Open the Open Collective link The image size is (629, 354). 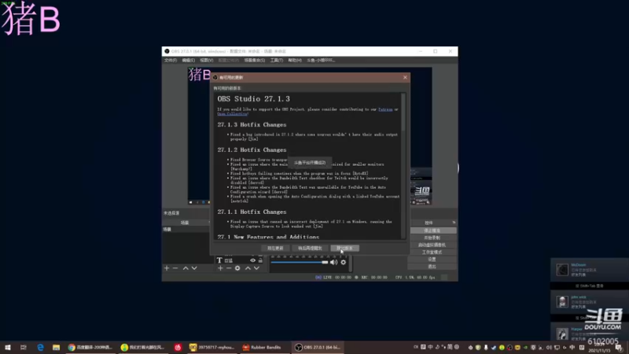pos(232,114)
